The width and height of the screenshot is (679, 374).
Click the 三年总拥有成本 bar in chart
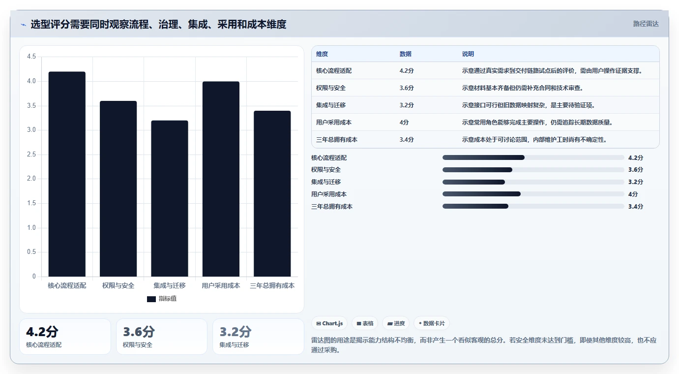272,193
